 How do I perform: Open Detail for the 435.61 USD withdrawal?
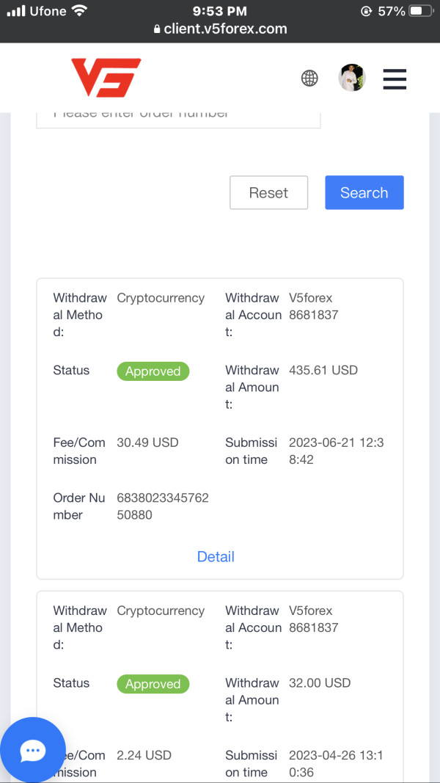coord(216,556)
